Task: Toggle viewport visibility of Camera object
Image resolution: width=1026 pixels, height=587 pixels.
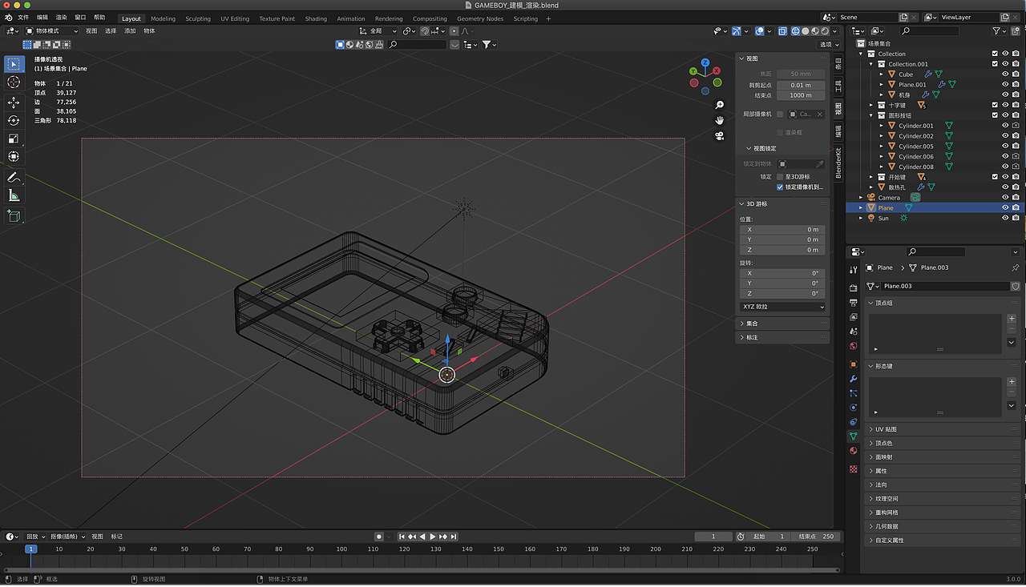Action: (x=1005, y=198)
